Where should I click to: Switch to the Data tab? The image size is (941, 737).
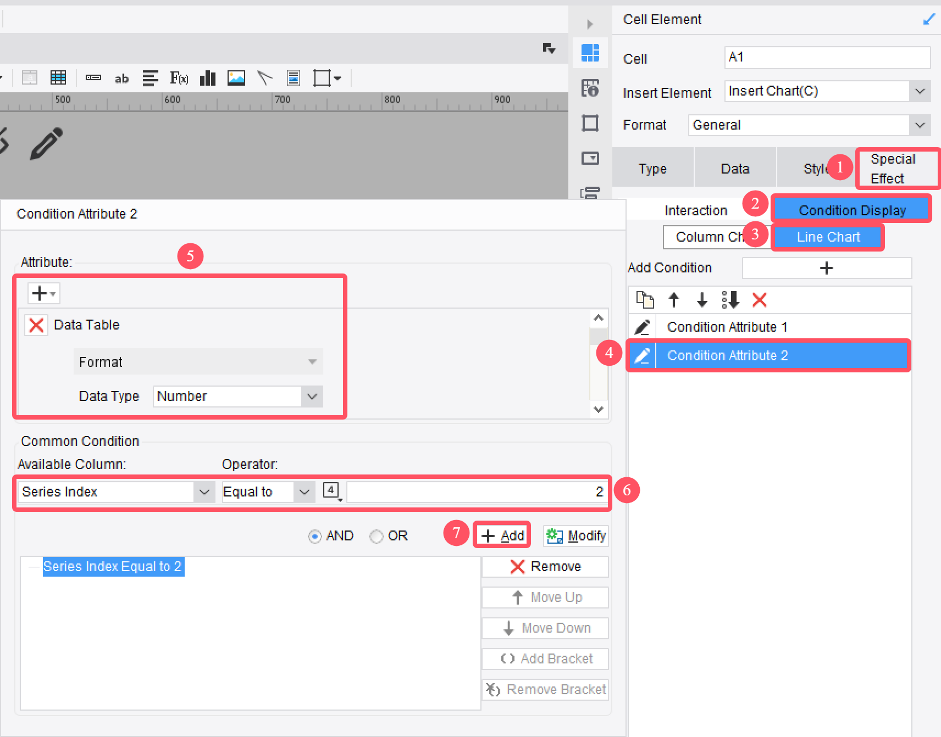[735, 169]
